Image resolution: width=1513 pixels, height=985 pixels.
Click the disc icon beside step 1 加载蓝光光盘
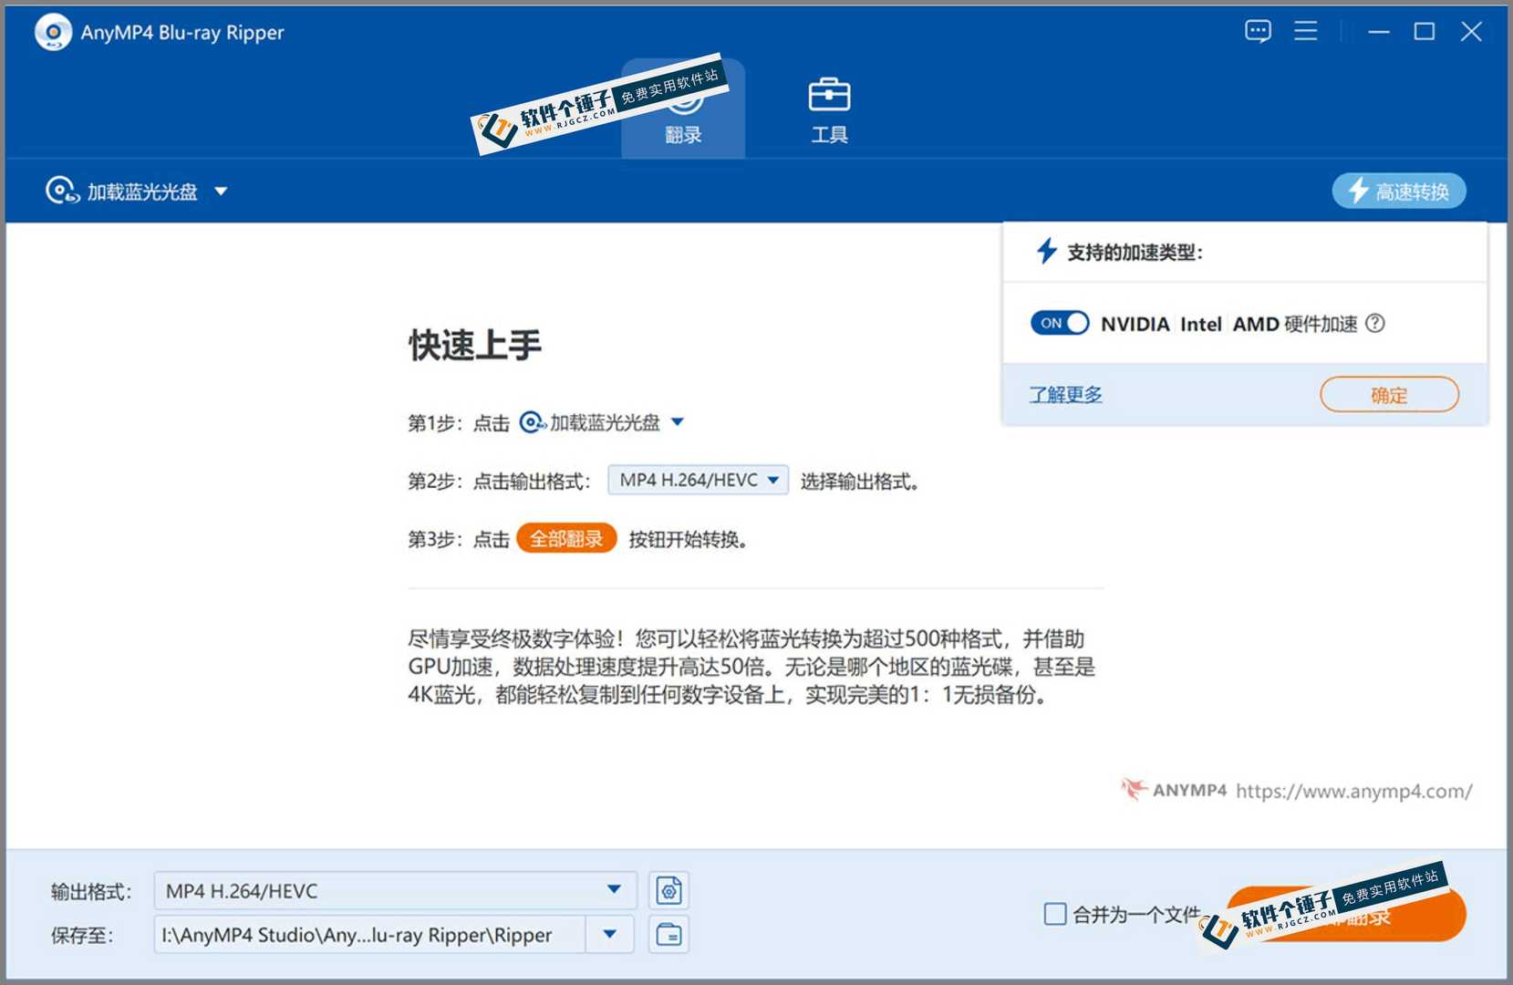coord(532,422)
